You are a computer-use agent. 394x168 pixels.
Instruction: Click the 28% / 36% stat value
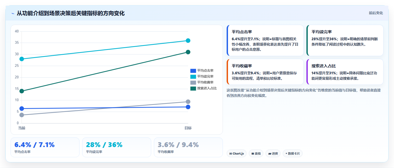click(104, 145)
